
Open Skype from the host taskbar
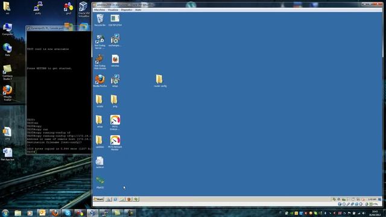(68, 213)
